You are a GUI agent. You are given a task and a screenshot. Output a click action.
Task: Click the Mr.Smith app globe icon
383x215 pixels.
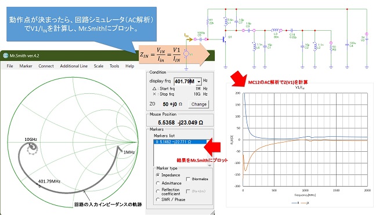click(5, 56)
